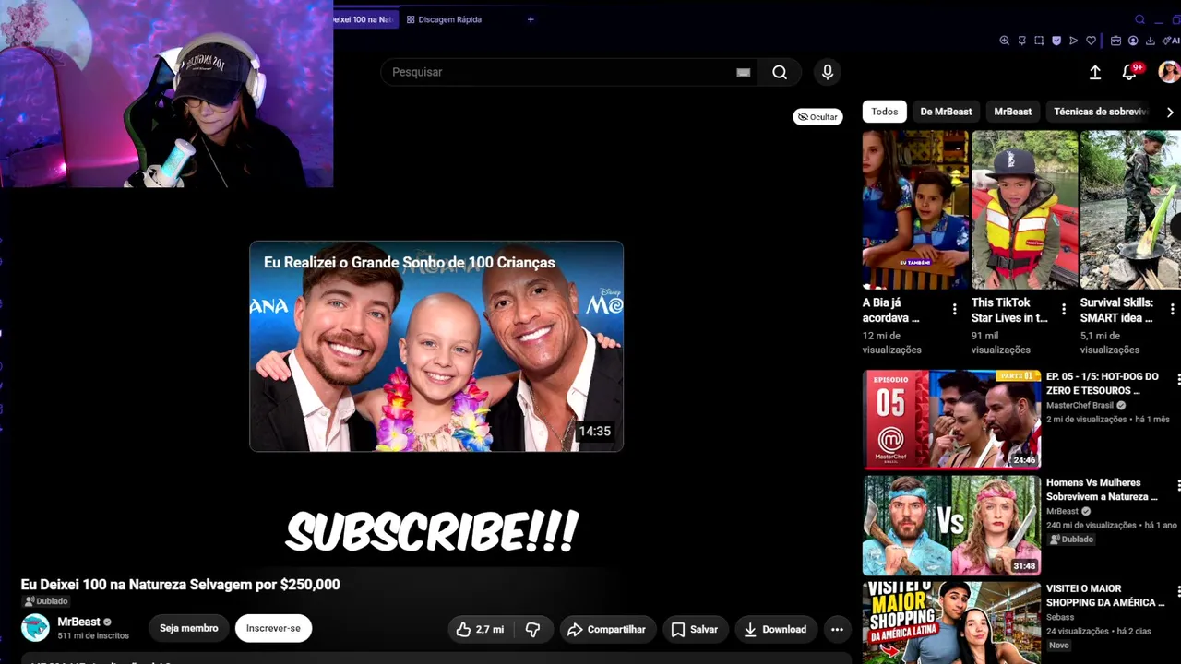The height and width of the screenshot is (664, 1181).
Task: Open options menu for "A Bia já acordava" short
Action: point(954,310)
